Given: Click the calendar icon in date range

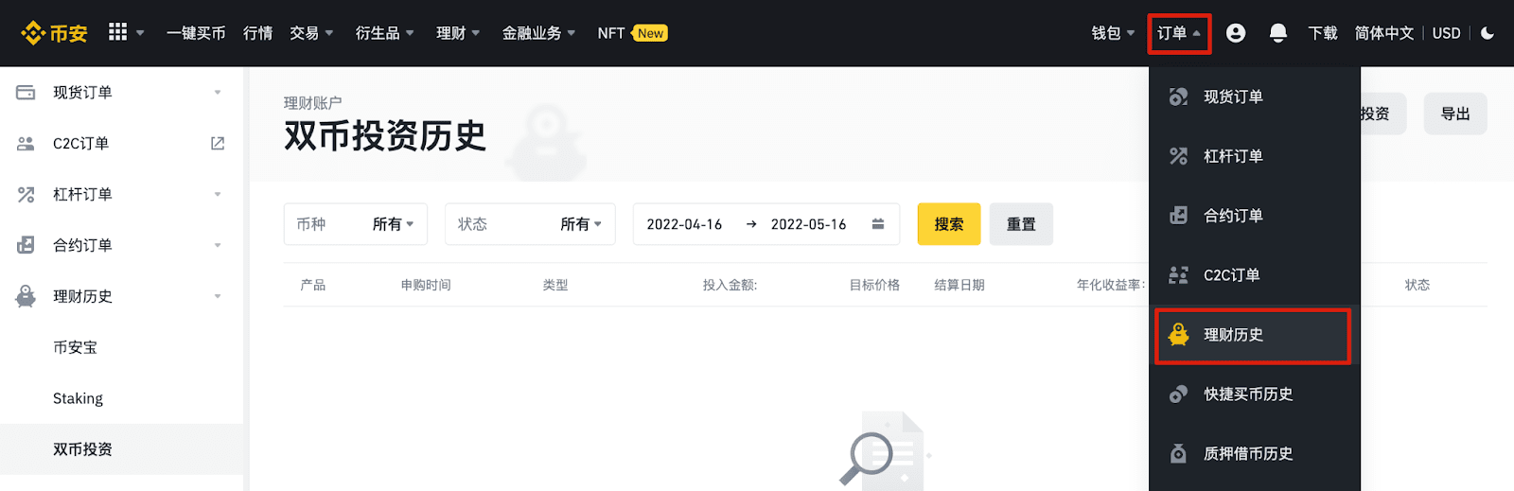Looking at the screenshot, I should tap(878, 224).
